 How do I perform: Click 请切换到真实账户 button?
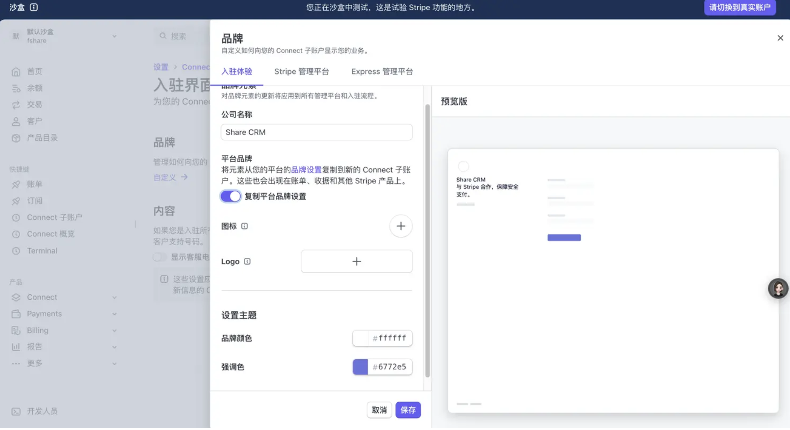pos(740,8)
